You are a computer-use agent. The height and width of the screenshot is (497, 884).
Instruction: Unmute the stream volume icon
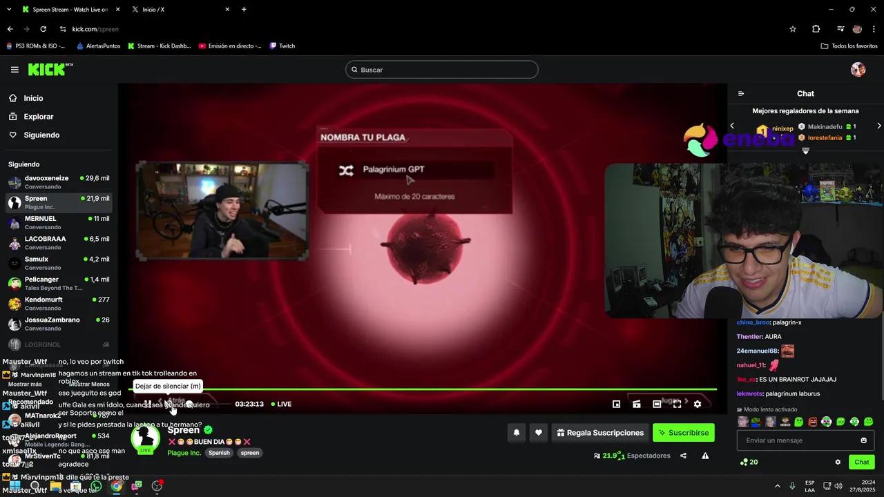[x=169, y=404]
